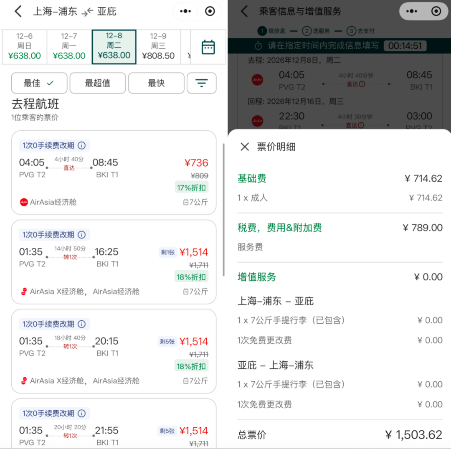The width and height of the screenshot is (451, 449).
Task: Open the filter lines icon
Action: [x=202, y=83]
